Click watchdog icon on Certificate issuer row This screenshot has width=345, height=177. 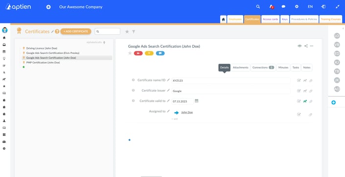[305, 91]
